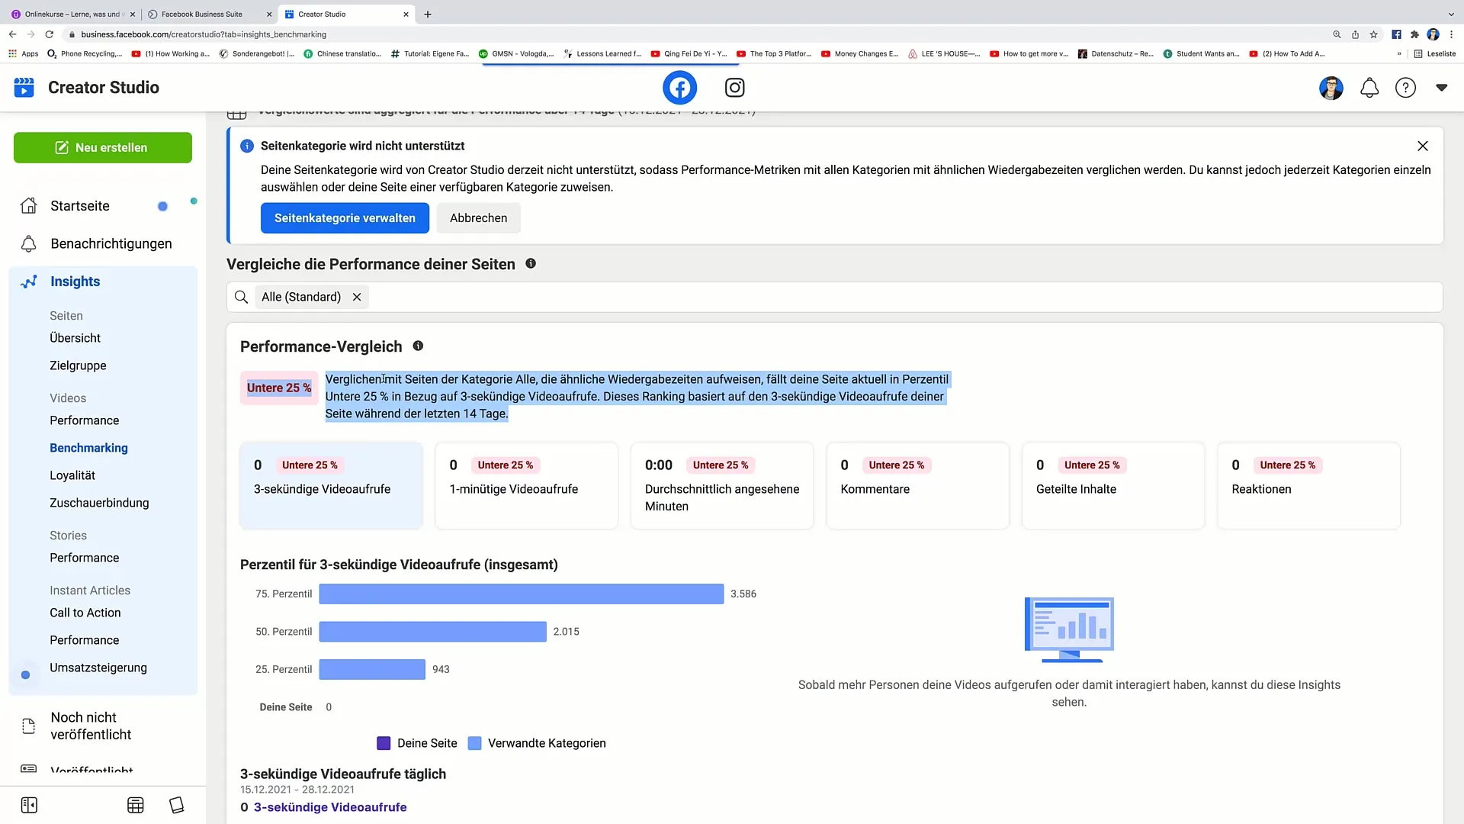
Task: Select 3-sekündige Videoaufrufe metric card
Action: pyautogui.click(x=331, y=485)
